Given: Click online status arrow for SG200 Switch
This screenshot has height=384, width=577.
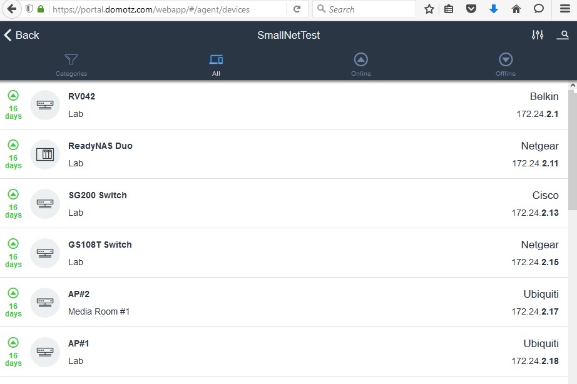Looking at the screenshot, I should tap(13, 195).
